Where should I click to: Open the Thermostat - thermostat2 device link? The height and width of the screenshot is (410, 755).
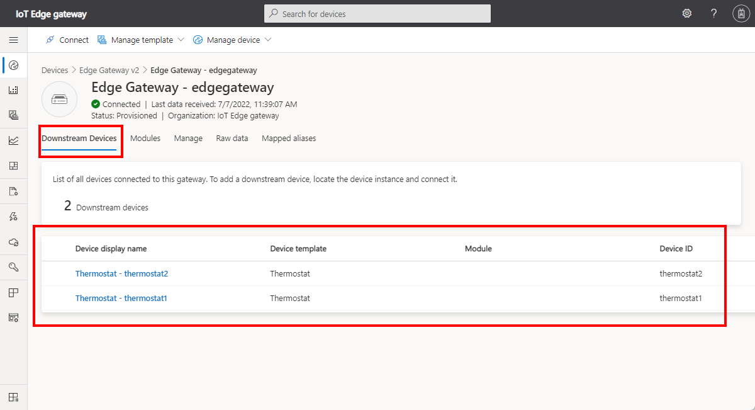click(121, 273)
